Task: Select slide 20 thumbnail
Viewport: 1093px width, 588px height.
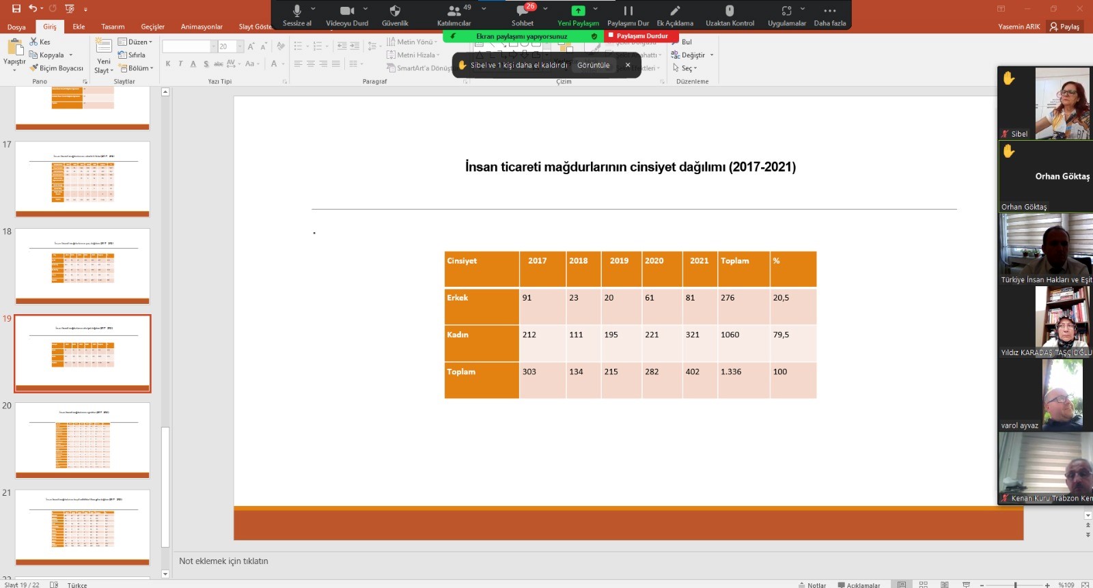Action: click(83, 440)
